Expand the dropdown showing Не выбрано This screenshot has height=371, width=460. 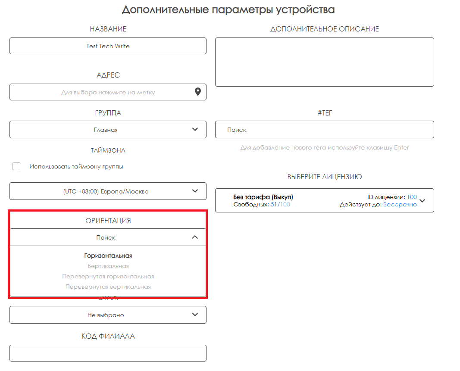click(x=108, y=315)
